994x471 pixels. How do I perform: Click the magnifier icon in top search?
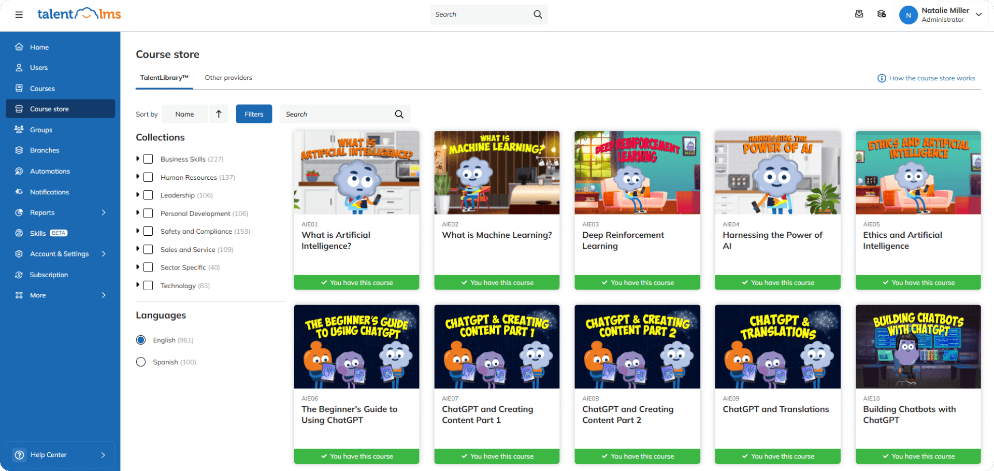point(538,15)
